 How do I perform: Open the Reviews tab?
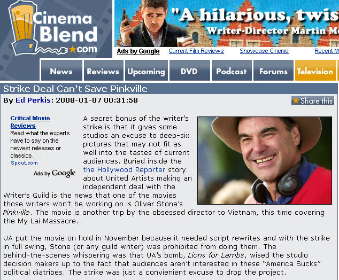(x=103, y=71)
